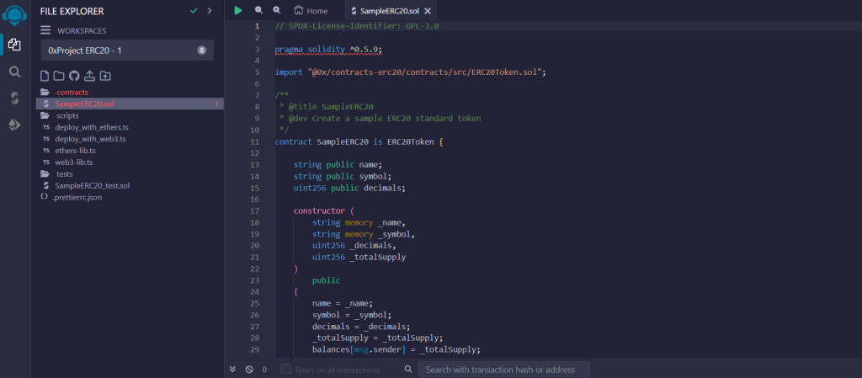Image resolution: width=862 pixels, height=378 pixels.
Task: Open the 0xProject ERC20 - 1 workspace dropdown
Action: (126, 51)
